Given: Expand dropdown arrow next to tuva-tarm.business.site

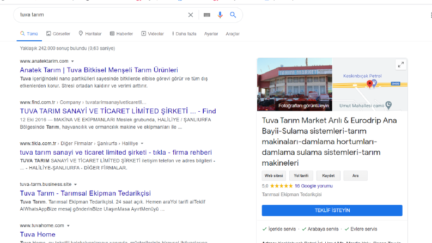Looking at the screenshot, I should 76,185.
